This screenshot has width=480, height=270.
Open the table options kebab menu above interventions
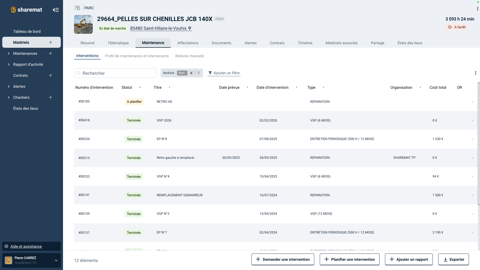coord(476,73)
